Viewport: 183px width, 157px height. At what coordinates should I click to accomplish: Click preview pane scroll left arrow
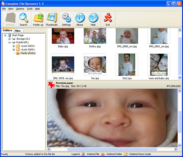[x=49, y=149]
